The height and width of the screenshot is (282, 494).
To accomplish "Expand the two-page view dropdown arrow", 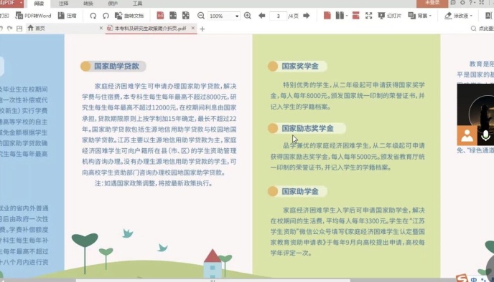I will [347, 16].
